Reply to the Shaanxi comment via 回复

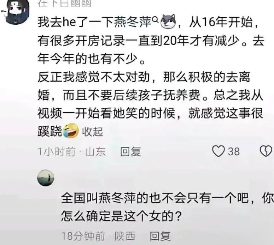click(x=160, y=236)
